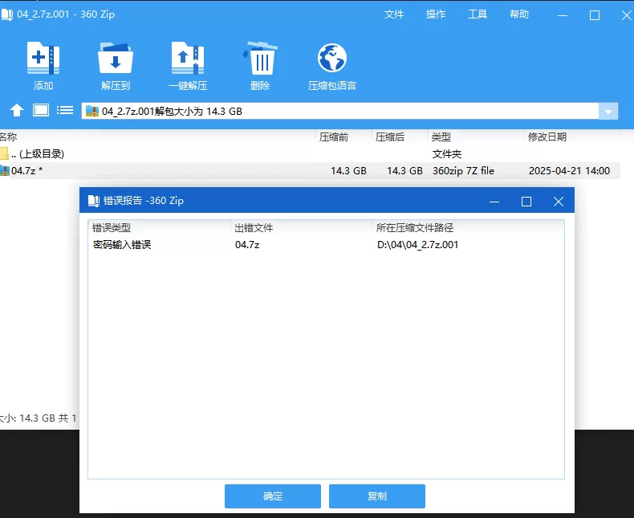This screenshot has height=518, width=634.
Task: Sort by the 名称 column header
Action: (x=9, y=137)
